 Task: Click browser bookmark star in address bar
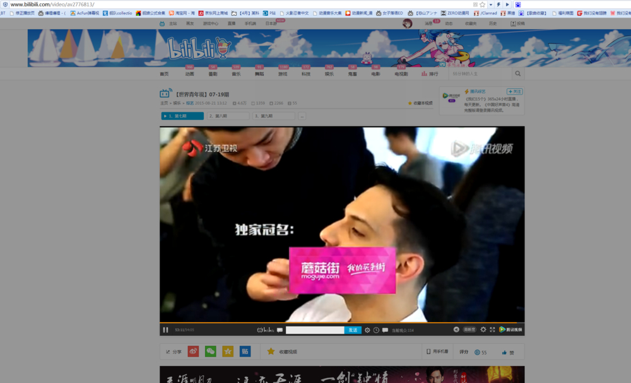pyautogui.click(x=482, y=4)
